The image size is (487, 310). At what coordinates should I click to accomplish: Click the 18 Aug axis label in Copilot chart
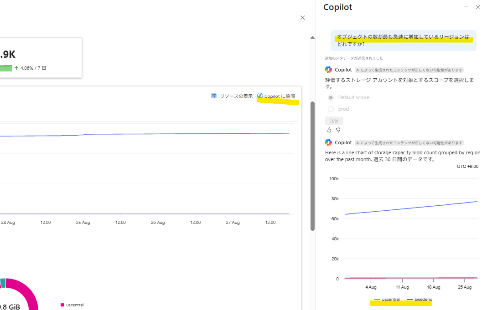[433, 287]
